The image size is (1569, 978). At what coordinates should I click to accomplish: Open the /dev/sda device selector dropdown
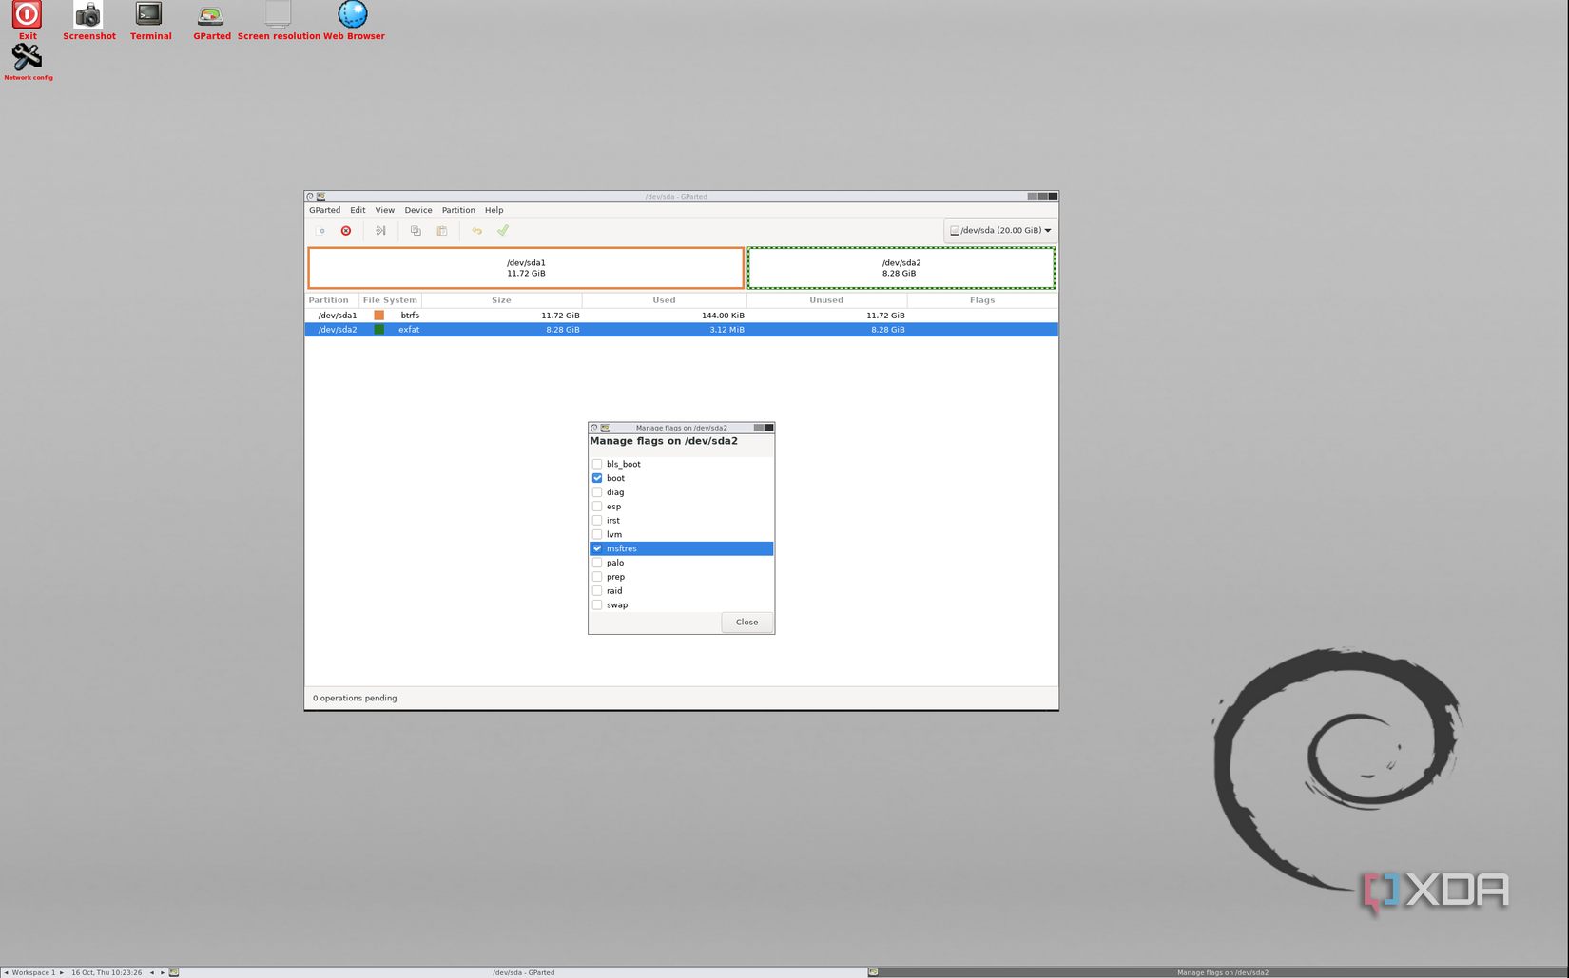(x=1000, y=230)
